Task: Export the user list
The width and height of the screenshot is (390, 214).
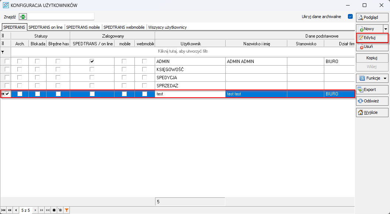Action: tap(372, 90)
